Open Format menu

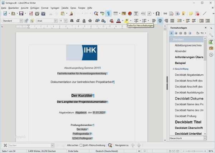point(45,8)
